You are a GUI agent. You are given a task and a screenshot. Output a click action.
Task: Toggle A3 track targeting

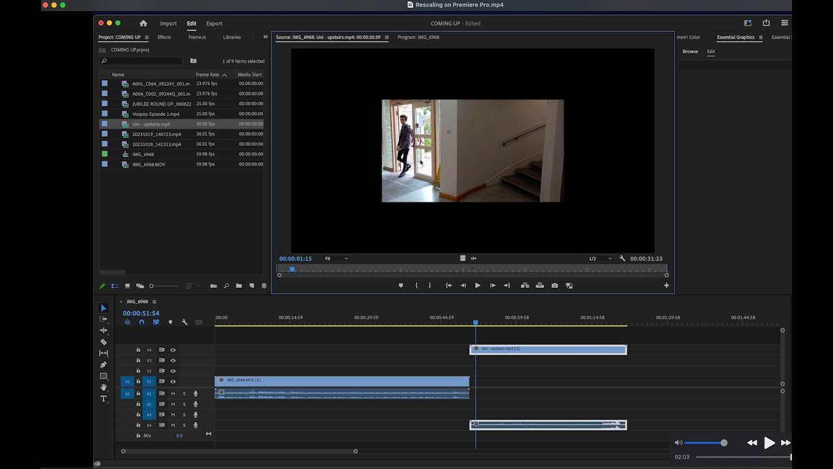pos(148,414)
